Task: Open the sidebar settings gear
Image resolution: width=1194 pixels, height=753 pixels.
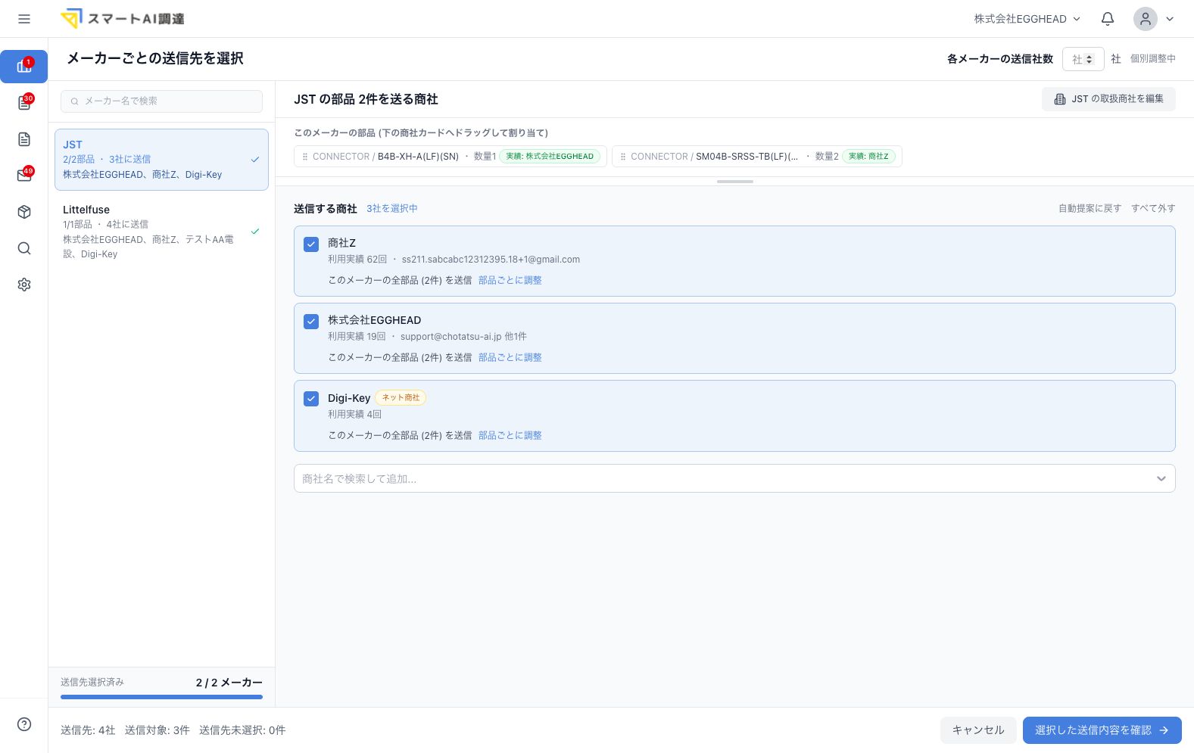Action: tap(24, 285)
